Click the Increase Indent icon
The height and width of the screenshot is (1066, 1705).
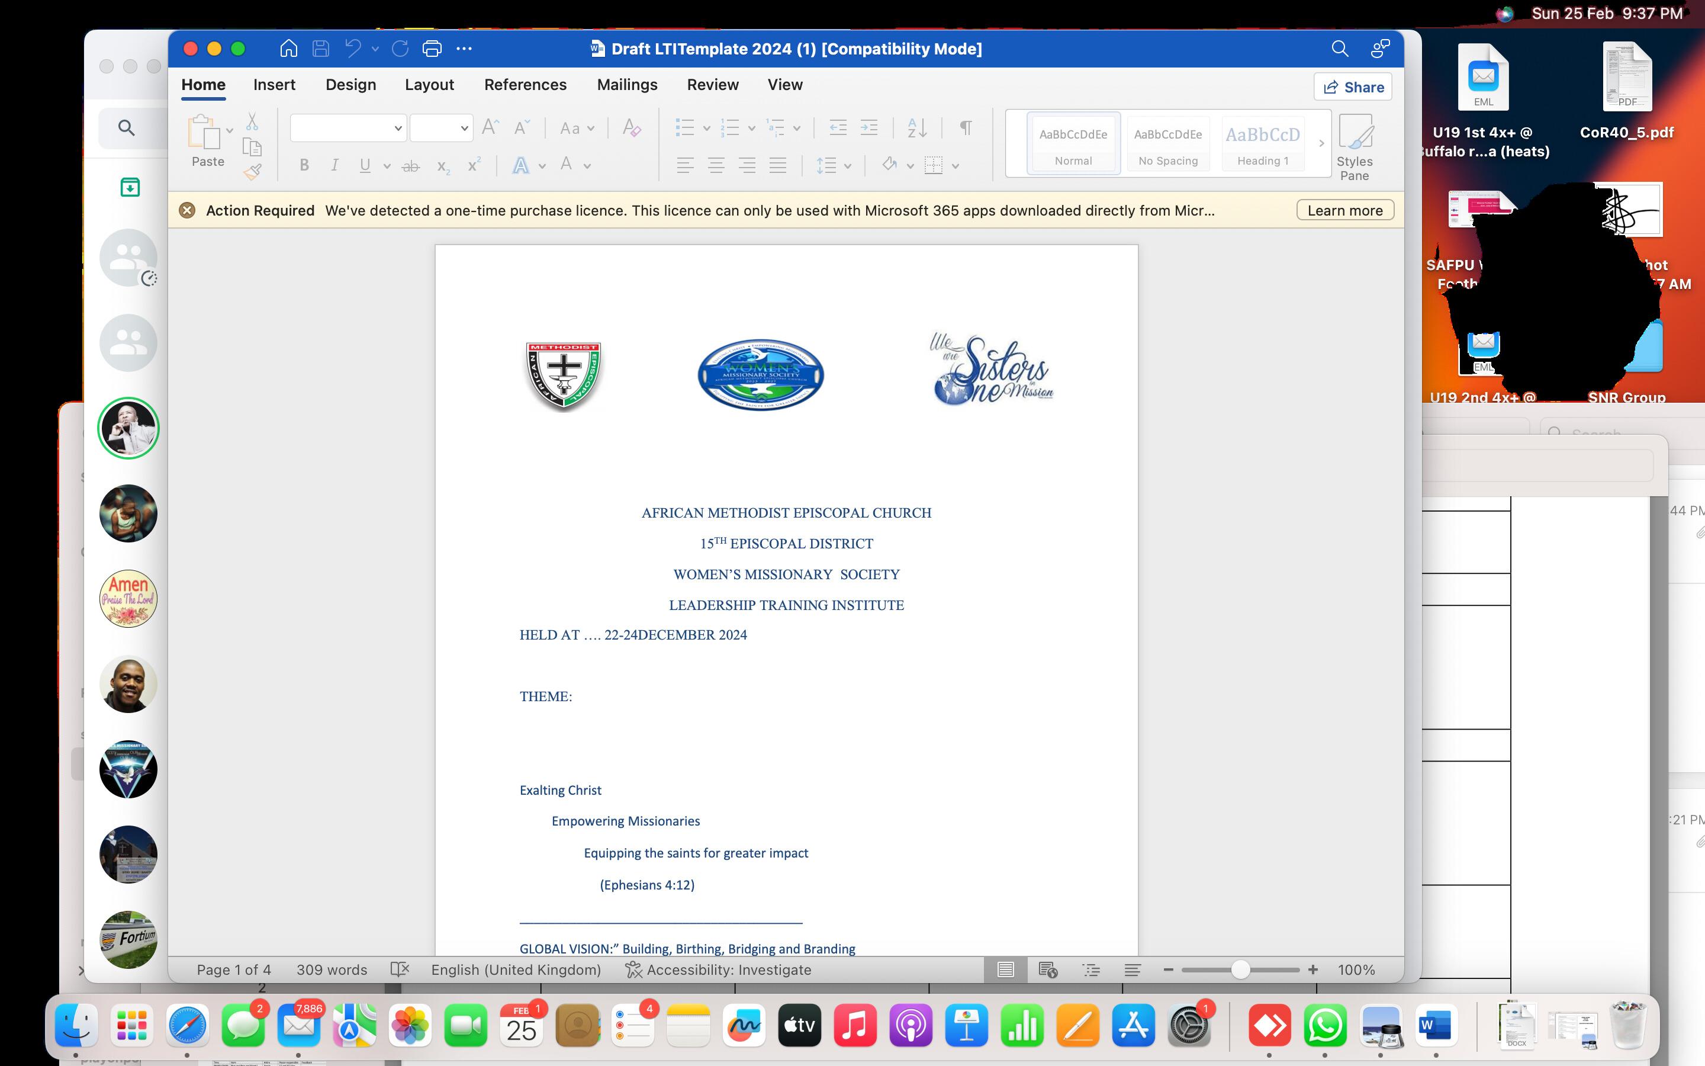[870, 127]
